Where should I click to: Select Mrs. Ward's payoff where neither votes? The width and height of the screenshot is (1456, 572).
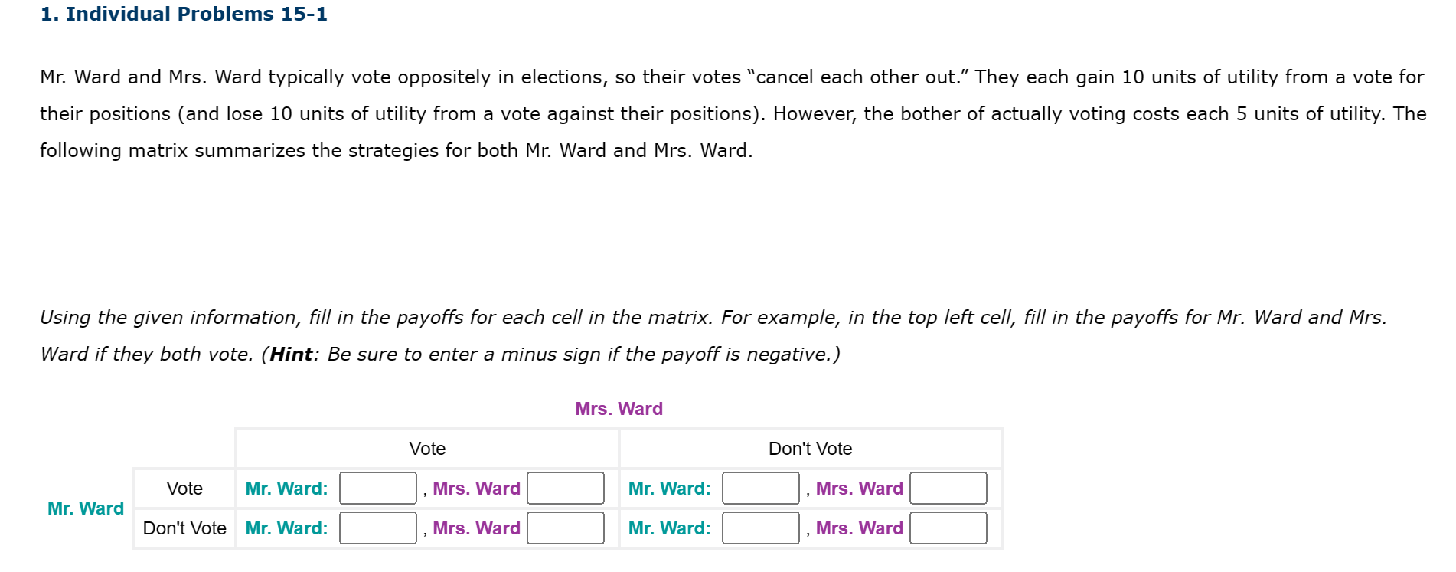[948, 528]
